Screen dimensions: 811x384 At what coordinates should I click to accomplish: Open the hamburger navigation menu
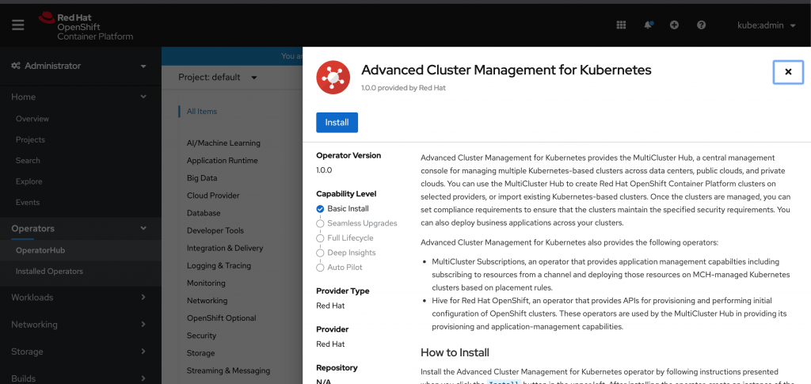(x=18, y=25)
